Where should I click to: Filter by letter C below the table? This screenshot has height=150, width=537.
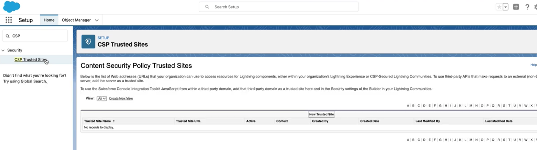click(419, 140)
